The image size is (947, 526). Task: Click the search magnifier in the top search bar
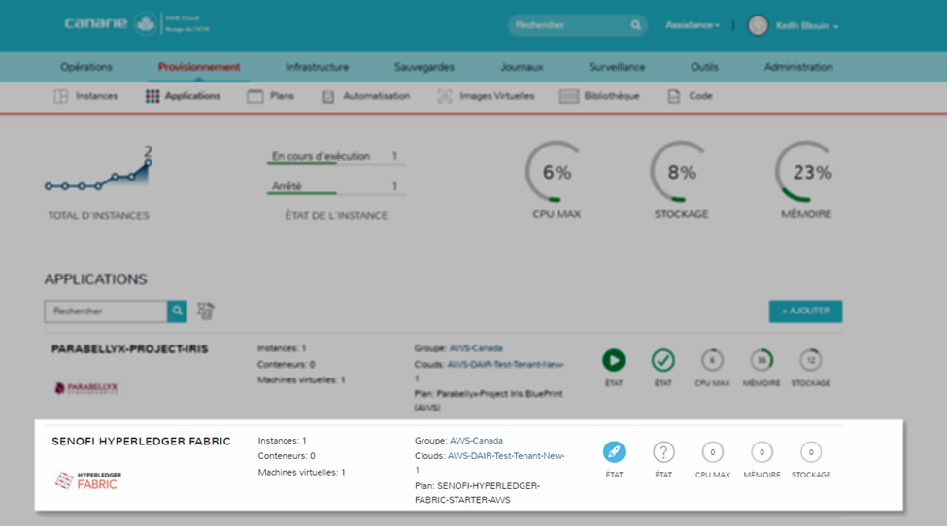click(x=636, y=25)
